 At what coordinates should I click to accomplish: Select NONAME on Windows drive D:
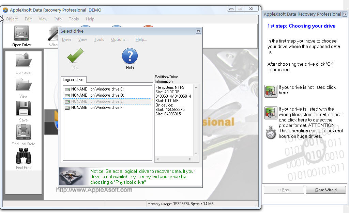click(107, 95)
